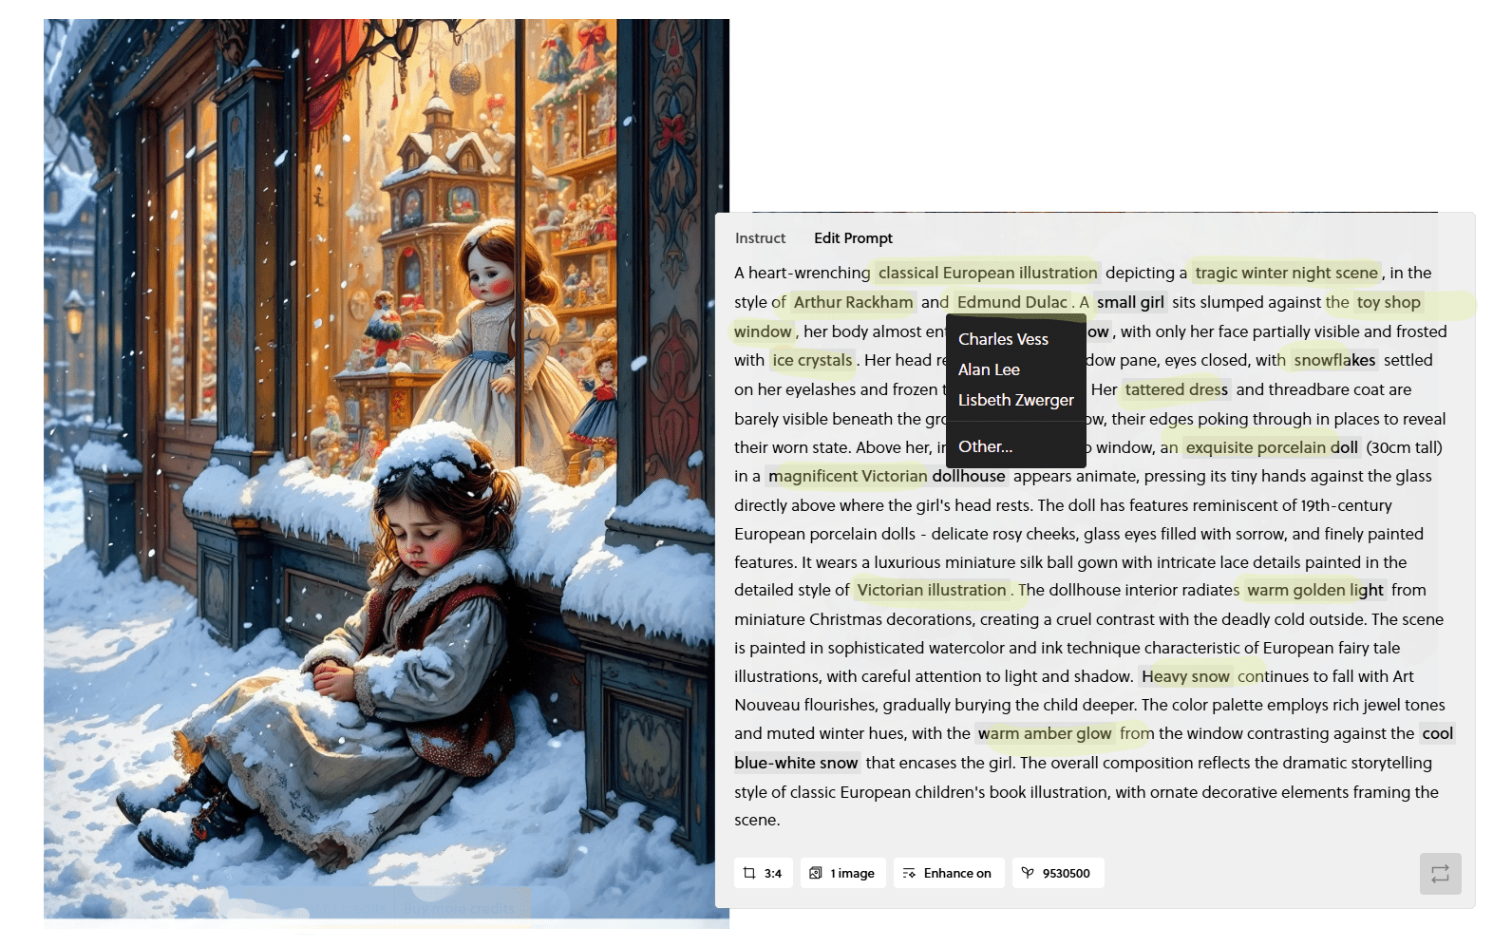Click the highlighted 'snowflakes' keyword
Viewport: 1493px width, 946px height.
tap(1334, 360)
